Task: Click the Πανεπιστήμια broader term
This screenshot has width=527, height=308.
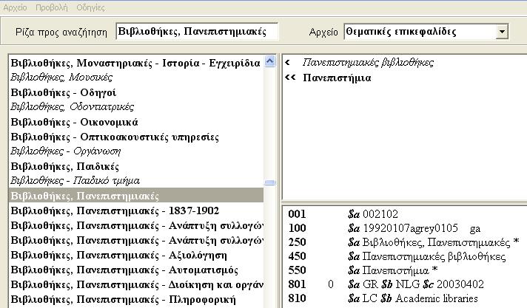Action: click(x=337, y=78)
